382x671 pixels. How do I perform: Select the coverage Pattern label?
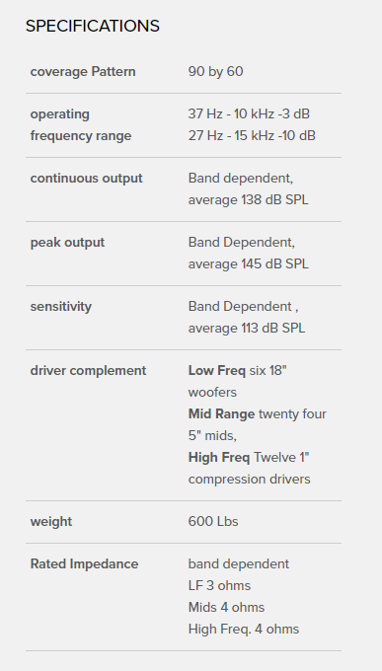tap(83, 71)
